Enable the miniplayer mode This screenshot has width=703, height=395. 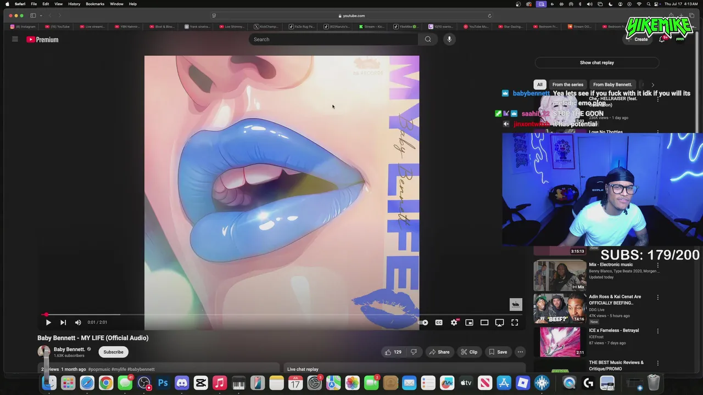click(x=469, y=323)
